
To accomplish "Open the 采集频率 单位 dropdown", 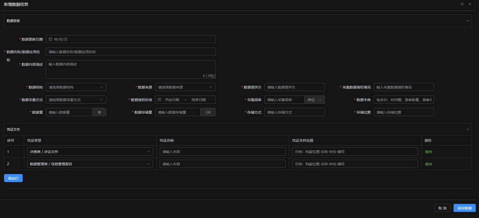I will coord(314,100).
